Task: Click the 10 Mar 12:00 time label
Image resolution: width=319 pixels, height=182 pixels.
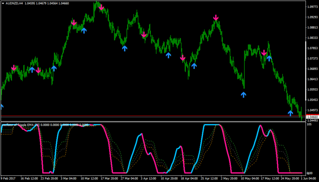Action: 89,178
